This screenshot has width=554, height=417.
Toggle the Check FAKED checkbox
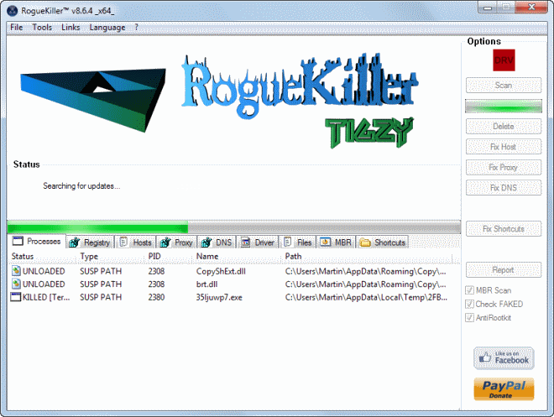click(469, 304)
